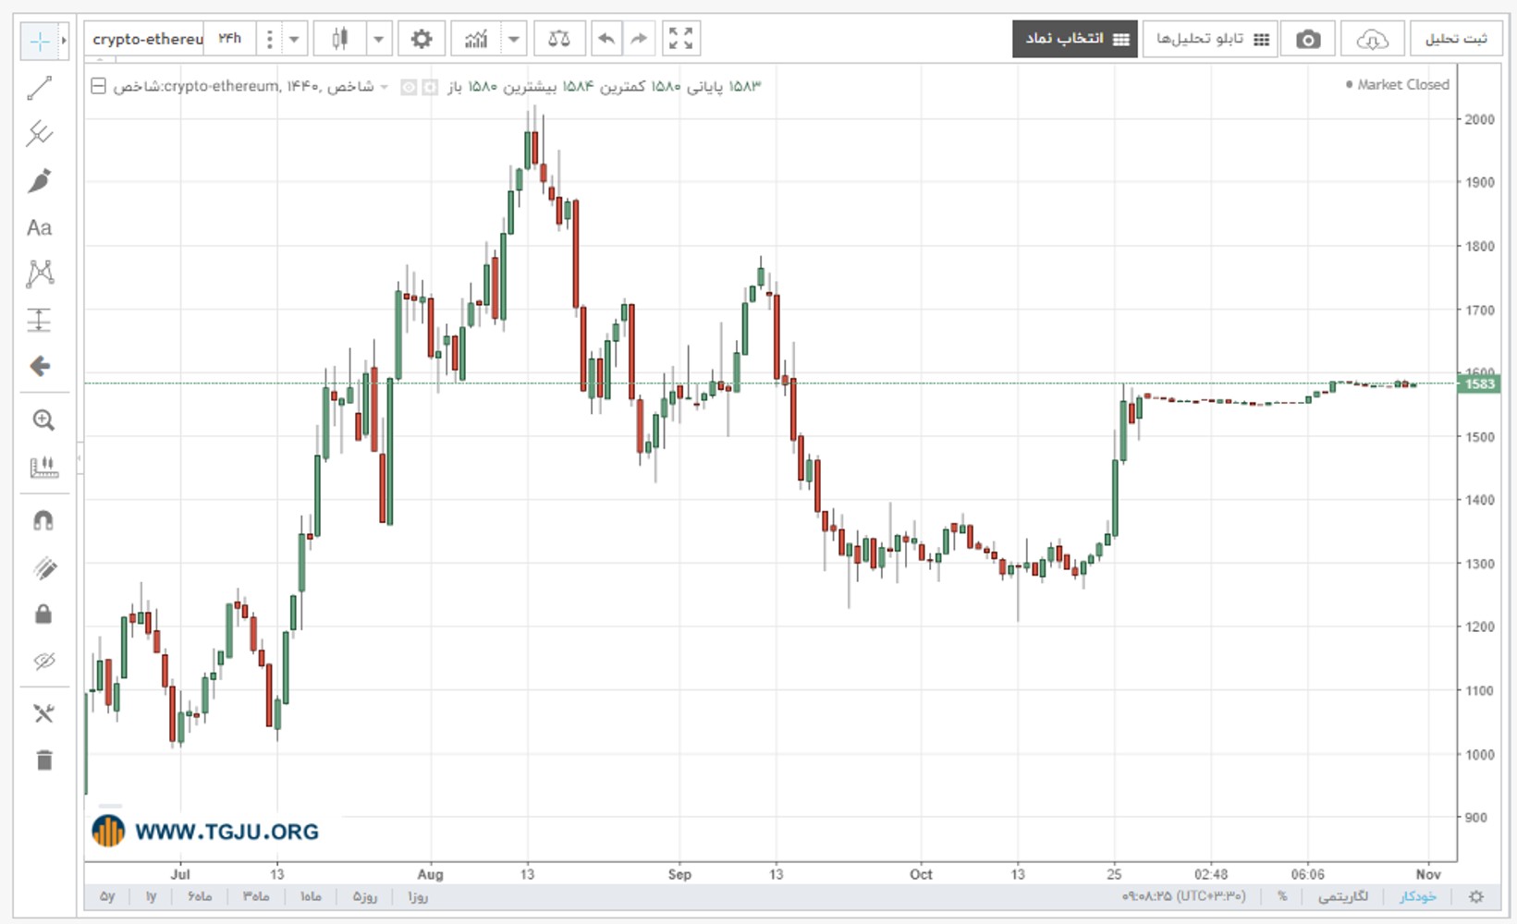Select the XABCD pattern tool

click(40, 274)
